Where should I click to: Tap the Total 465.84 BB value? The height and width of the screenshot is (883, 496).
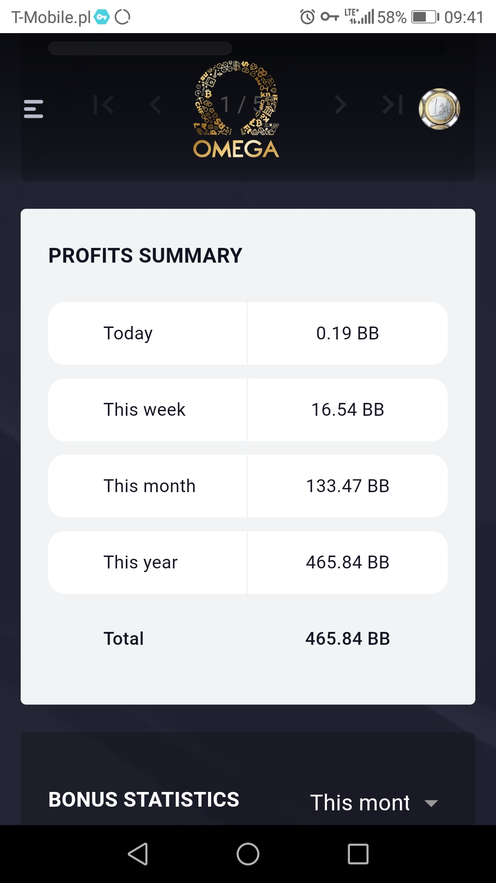[348, 639]
